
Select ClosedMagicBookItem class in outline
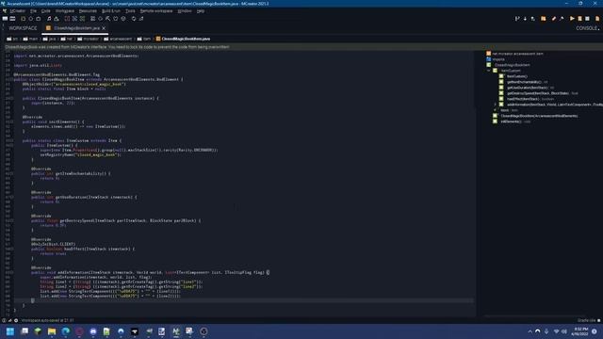click(x=509, y=65)
